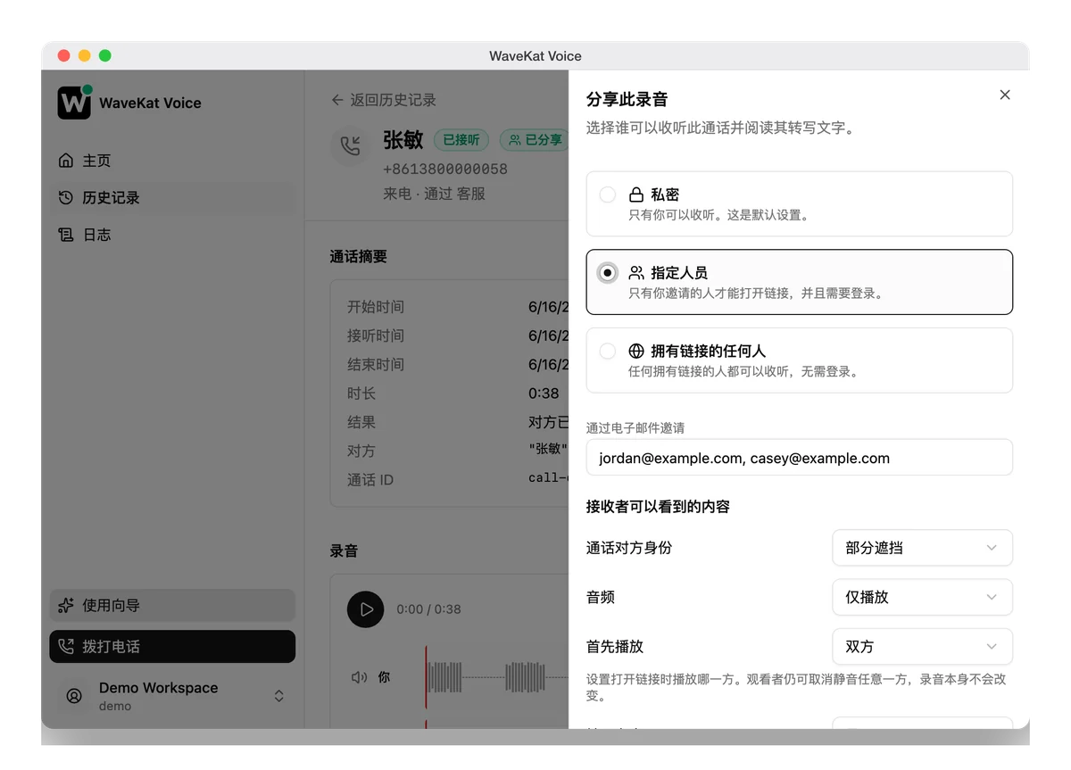Click the 通话 ID label
The width and height of the screenshot is (1071, 770).
[370, 480]
